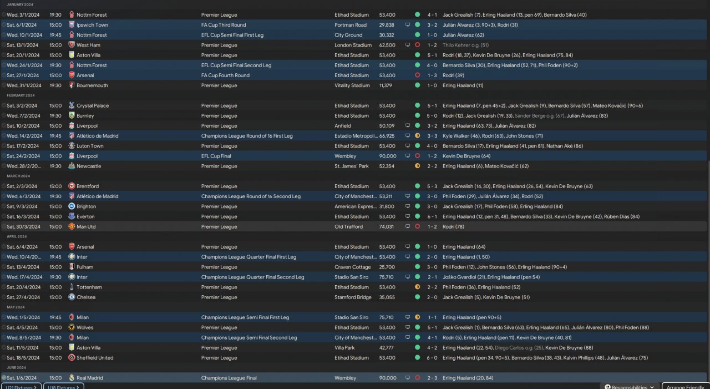Click the 'Stamford Bridge' venue text

(x=353, y=297)
